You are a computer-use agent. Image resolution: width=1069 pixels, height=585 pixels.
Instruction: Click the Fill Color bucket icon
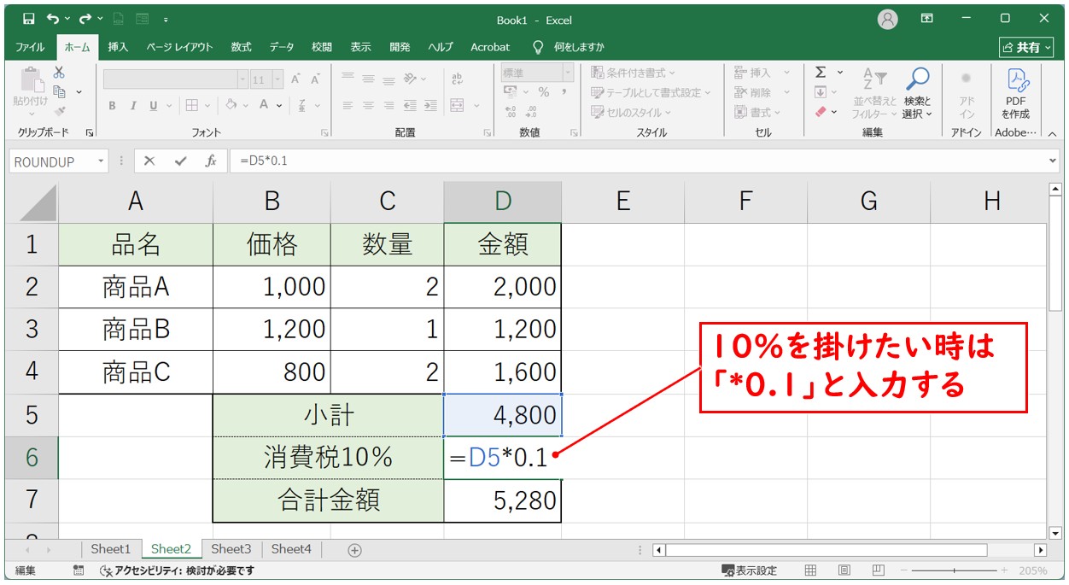pos(231,105)
